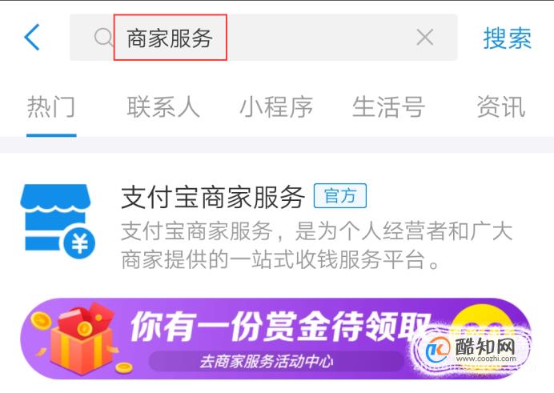Tap the 你有一份赏金待领取 banner headline

click(281, 327)
